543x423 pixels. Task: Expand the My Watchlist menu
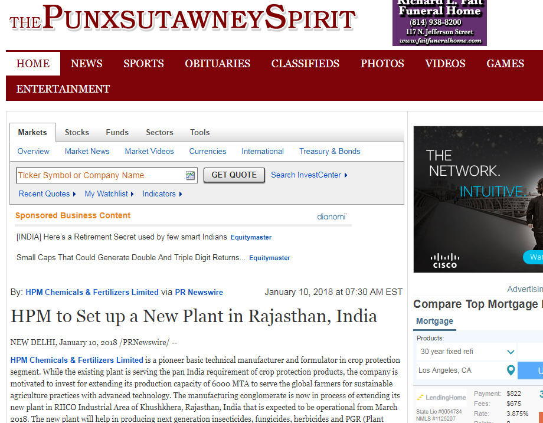[x=109, y=194]
